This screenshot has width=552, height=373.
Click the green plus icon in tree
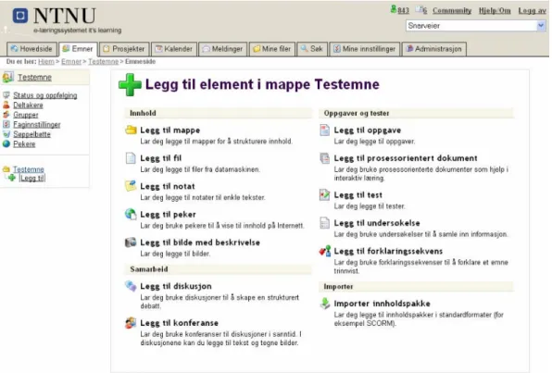pyautogui.click(x=12, y=178)
